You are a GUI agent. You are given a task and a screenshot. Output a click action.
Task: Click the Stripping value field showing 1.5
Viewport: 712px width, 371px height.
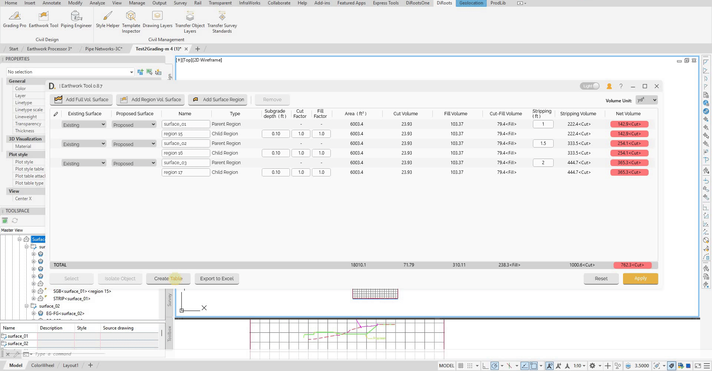pos(543,143)
